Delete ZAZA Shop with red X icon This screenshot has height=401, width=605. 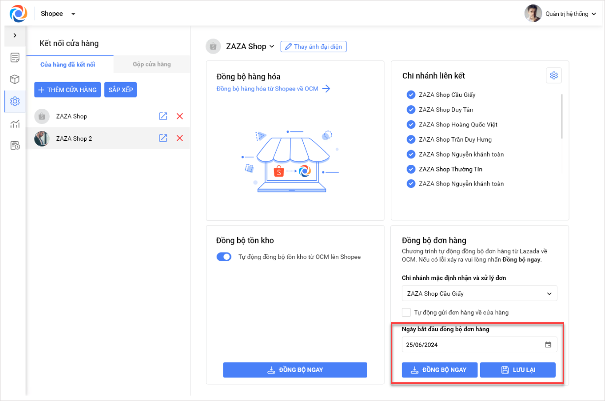tap(180, 116)
